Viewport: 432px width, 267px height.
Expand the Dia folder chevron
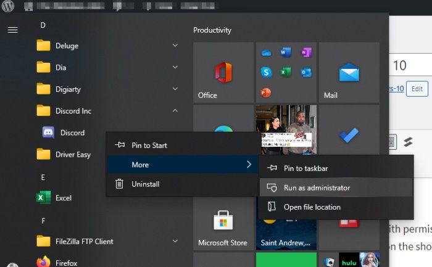(175, 67)
